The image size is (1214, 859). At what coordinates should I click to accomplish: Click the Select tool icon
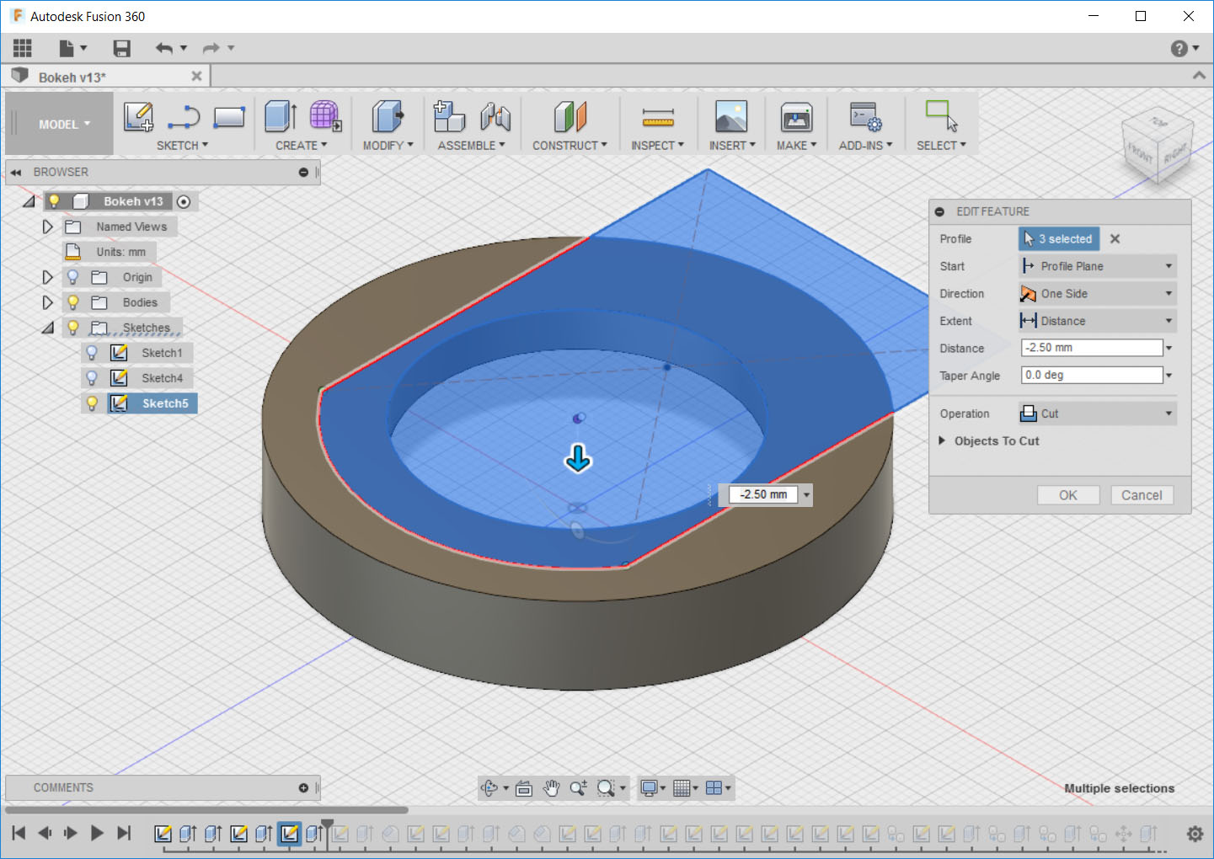pos(942,115)
